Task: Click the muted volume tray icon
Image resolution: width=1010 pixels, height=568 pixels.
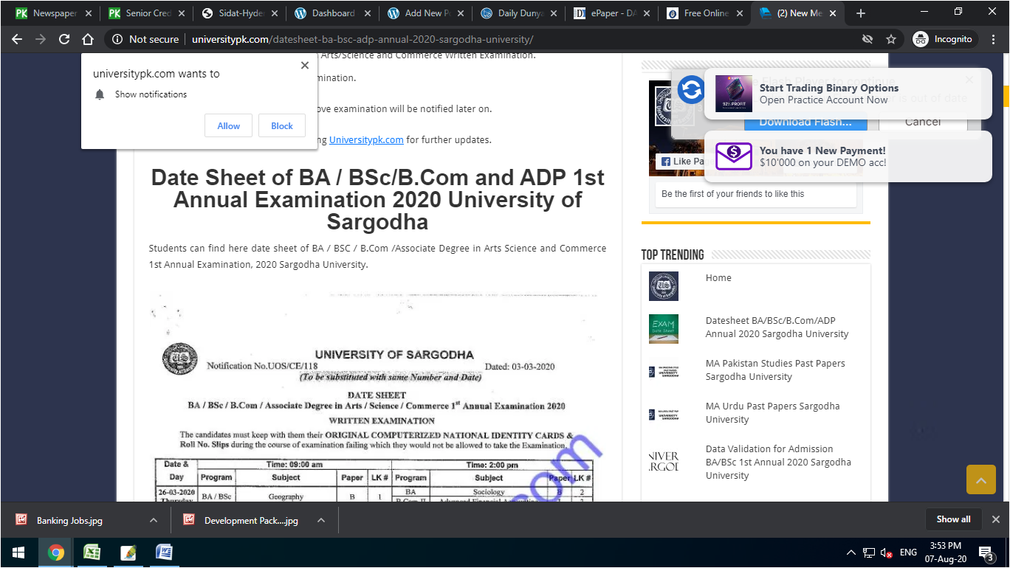Action: [886, 553]
